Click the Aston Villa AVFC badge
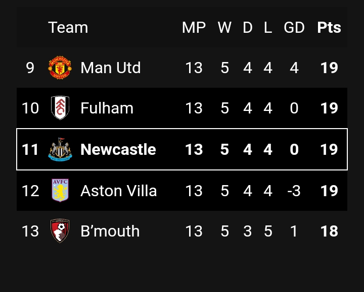The height and width of the screenshot is (292, 364). point(60,190)
